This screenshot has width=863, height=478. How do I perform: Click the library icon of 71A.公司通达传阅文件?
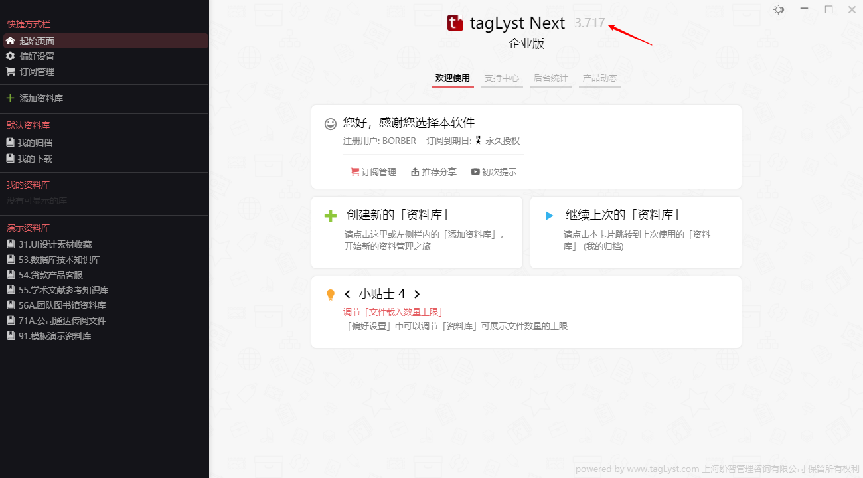click(x=11, y=321)
